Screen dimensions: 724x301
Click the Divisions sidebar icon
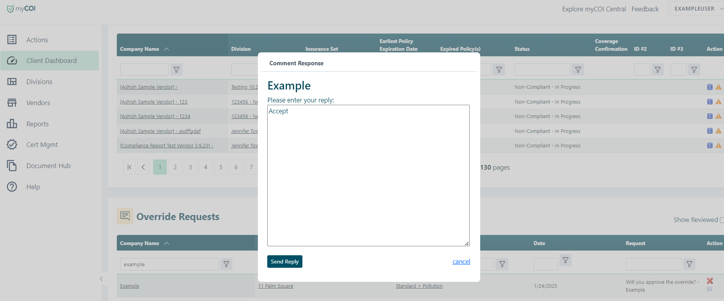pos(12,82)
